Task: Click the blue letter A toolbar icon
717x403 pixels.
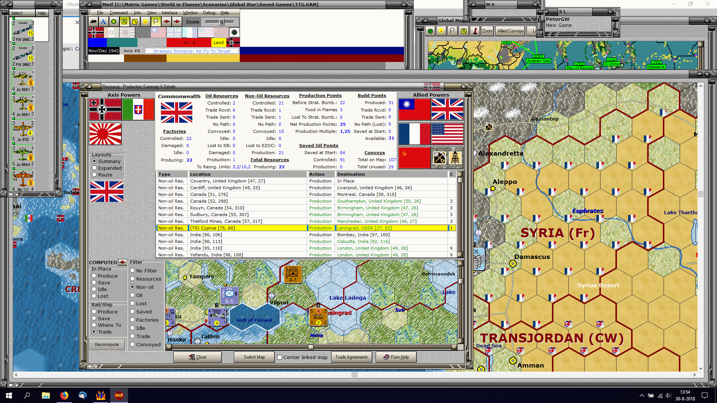Action: click(103, 22)
